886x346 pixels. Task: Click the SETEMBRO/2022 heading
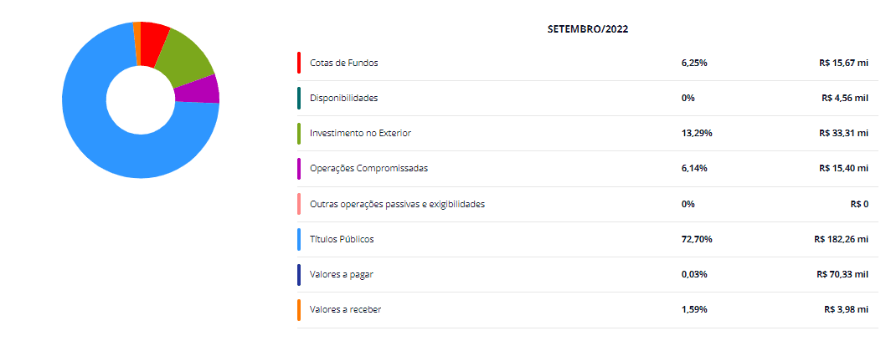click(588, 30)
